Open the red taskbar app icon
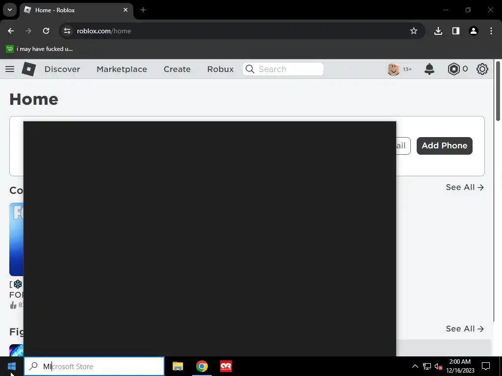This screenshot has height=376, width=502. tap(226, 366)
